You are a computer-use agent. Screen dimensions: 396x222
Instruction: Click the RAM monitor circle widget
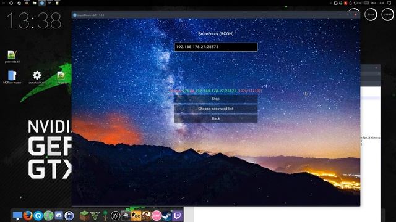[371, 15]
